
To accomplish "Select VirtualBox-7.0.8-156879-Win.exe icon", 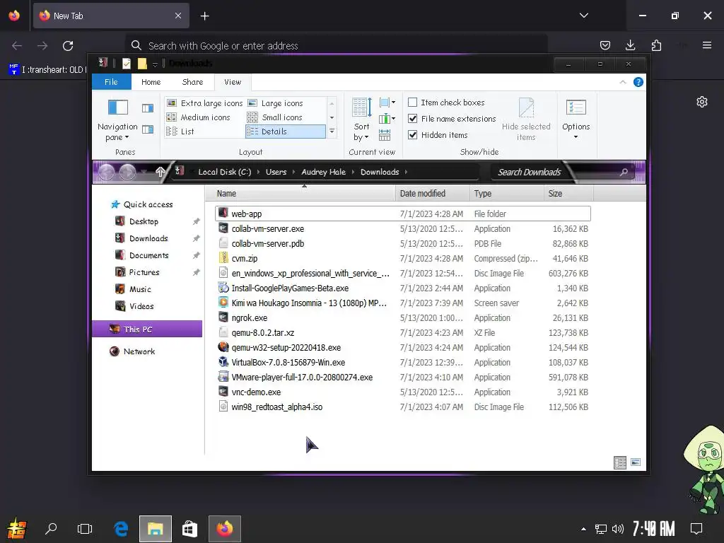I will [x=223, y=362].
